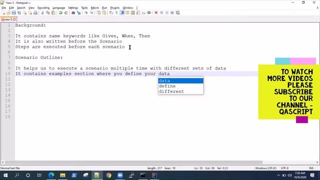The image size is (320, 180).
Task: Open the Settings menu
Action: (73, 8)
